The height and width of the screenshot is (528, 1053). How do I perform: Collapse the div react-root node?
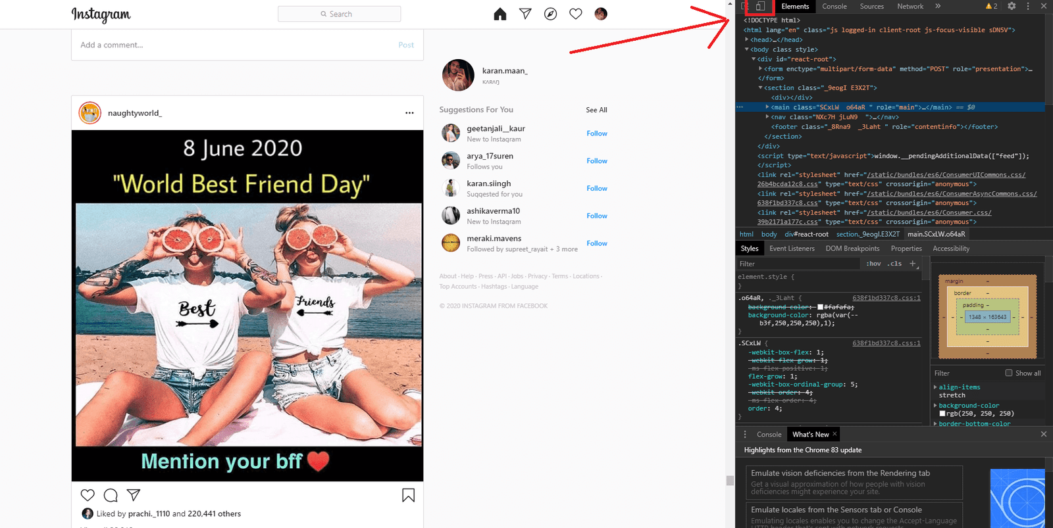tap(754, 59)
